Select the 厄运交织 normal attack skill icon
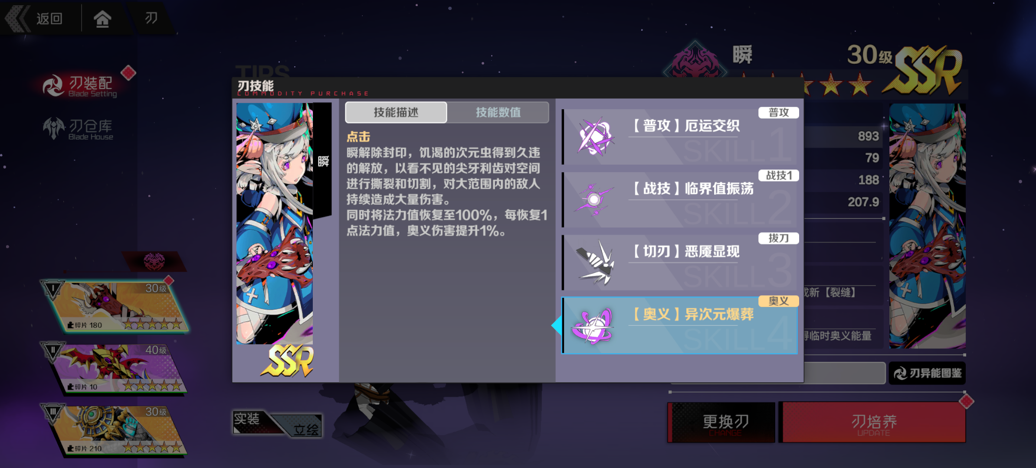 point(596,136)
